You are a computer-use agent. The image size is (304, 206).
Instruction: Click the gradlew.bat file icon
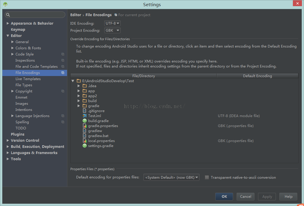click(x=85, y=136)
